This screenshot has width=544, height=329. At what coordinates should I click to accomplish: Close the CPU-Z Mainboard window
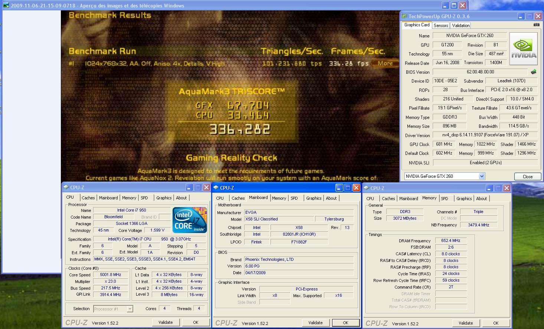point(356,187)
